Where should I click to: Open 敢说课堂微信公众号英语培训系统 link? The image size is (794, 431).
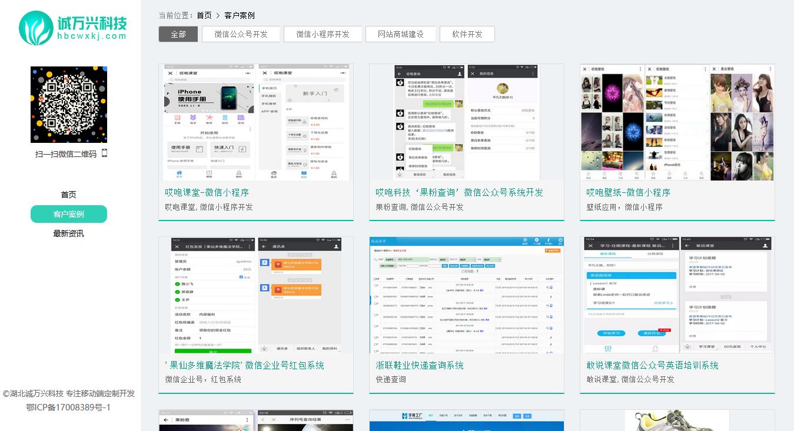click(x=652, y=365)
